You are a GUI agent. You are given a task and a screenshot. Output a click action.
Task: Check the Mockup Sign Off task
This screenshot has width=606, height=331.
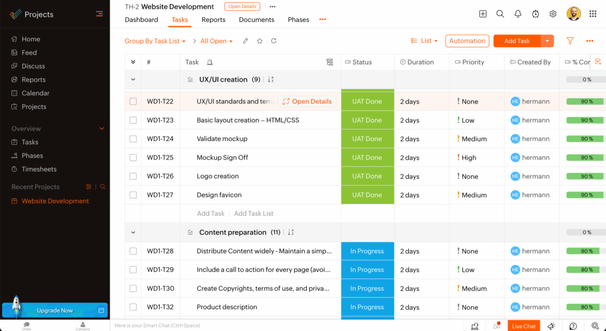(133, 157)
